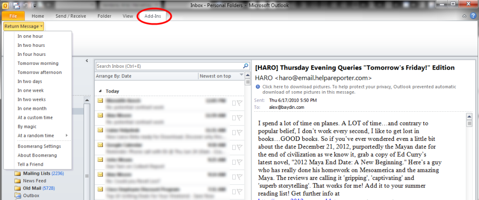Select the Add-Ins ribbon tab
Viewport: 479px width, 200px height.
(153, 16)
